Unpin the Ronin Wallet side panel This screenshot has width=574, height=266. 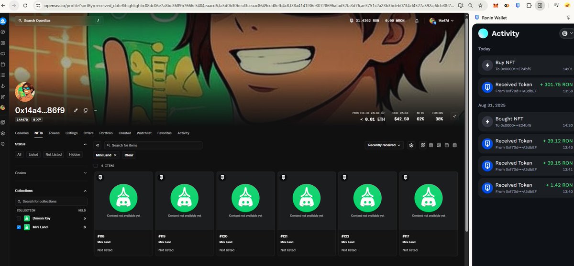point(569,18)
